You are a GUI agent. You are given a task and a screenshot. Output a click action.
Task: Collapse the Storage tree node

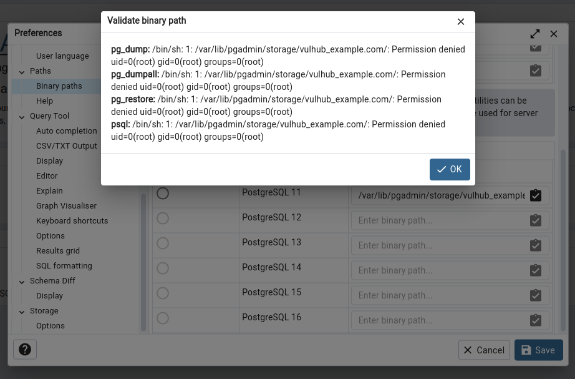[x=22, y=312]
